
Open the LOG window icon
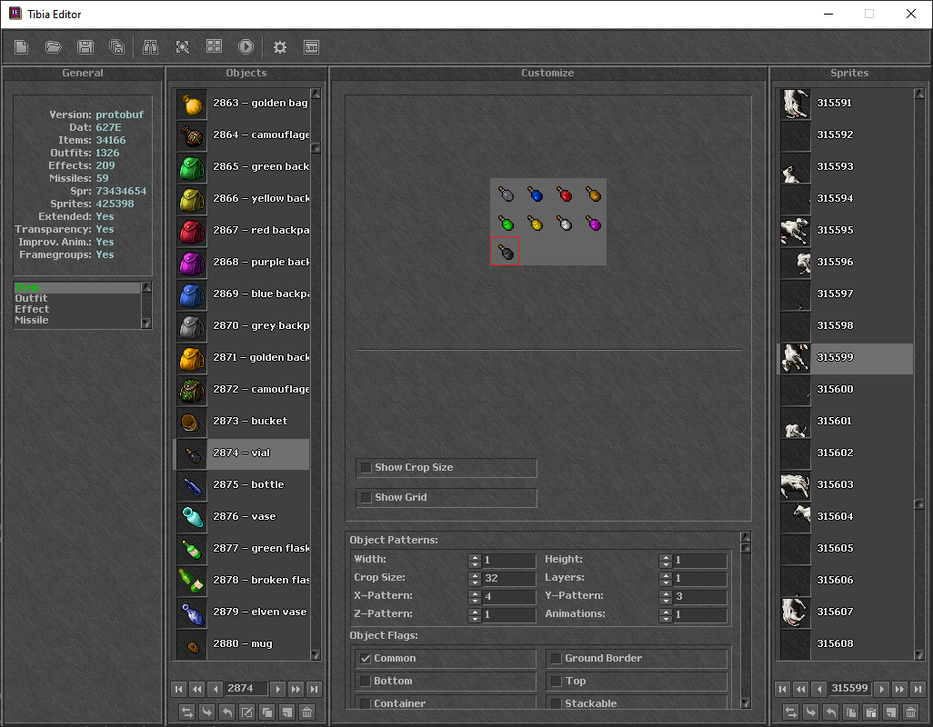click(311, 47)
